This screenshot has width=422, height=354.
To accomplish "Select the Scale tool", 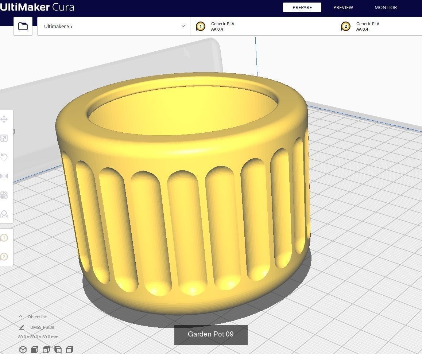I will 4,138.
